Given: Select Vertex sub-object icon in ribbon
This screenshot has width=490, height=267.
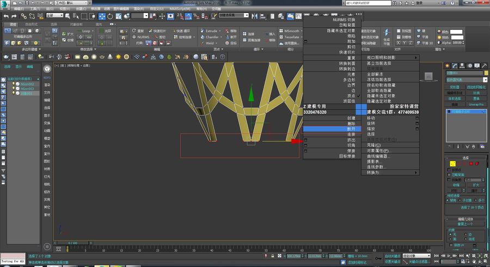Looking at the screenshot, I should coord(8,30).
